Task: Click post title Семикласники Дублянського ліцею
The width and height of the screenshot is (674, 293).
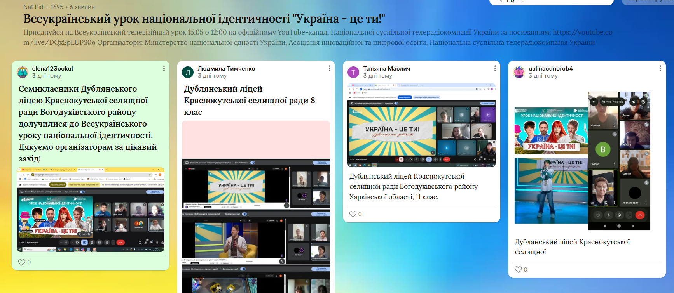Action: (x=88, y=124)
